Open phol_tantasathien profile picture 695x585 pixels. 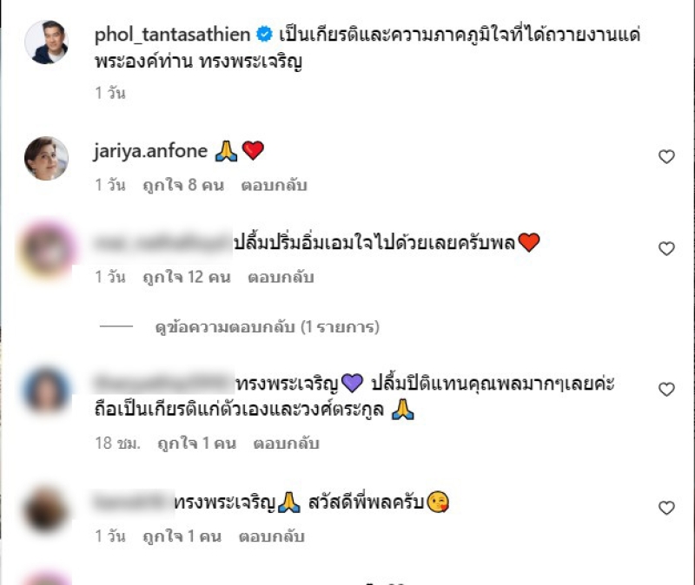[x=47, y=42]
